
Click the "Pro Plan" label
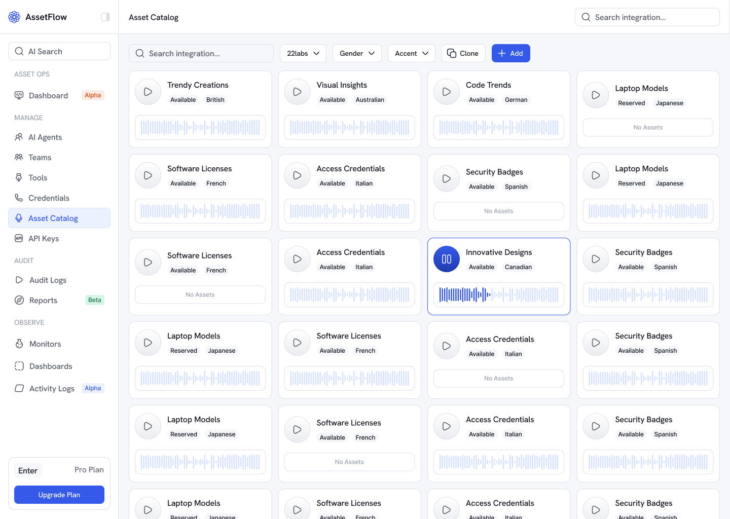tap(89, 470)
